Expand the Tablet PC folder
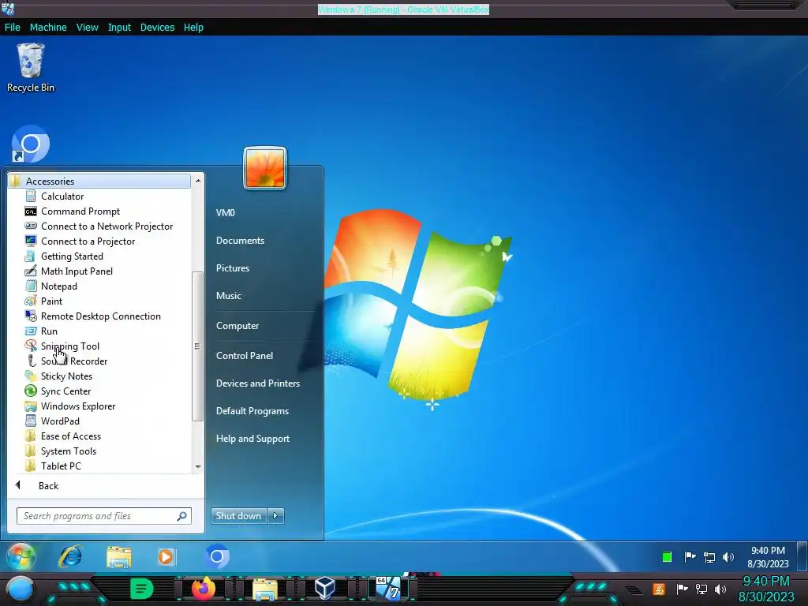The height and width of the screenshot is (606, 808). [x=61, y=466]
